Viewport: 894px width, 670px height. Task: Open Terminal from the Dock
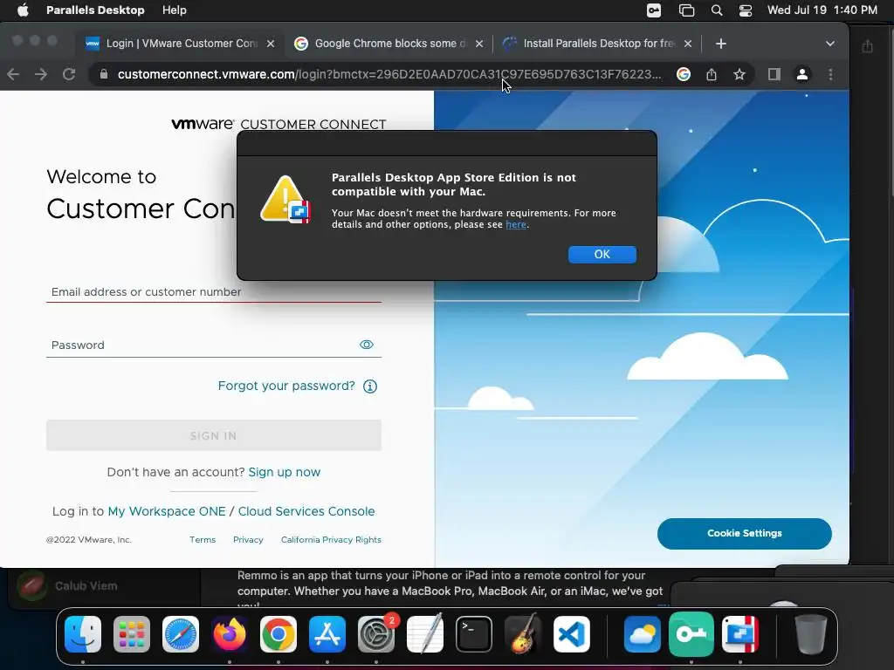474,633
